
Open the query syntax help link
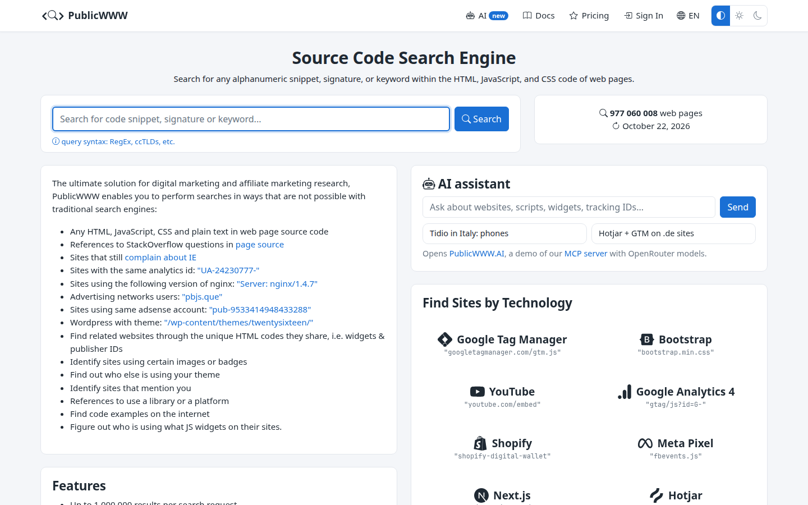pos(113,141)
